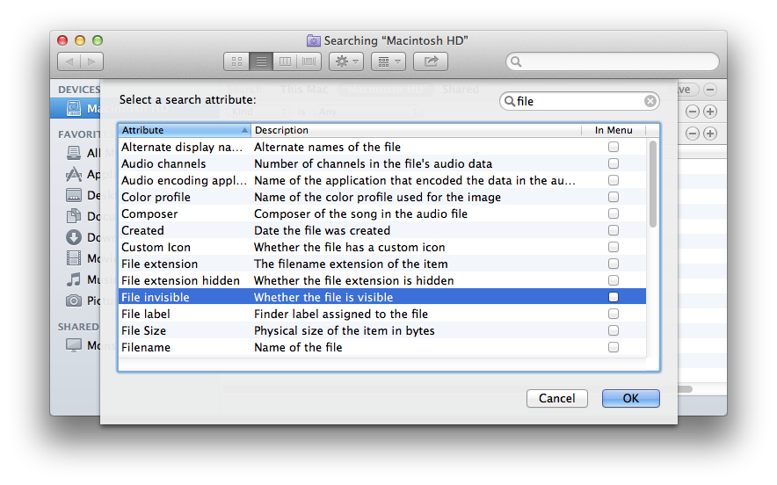Screen dimensions: 777x485
Task: Switch to Cover Flow view
Action: pos(309,62)
